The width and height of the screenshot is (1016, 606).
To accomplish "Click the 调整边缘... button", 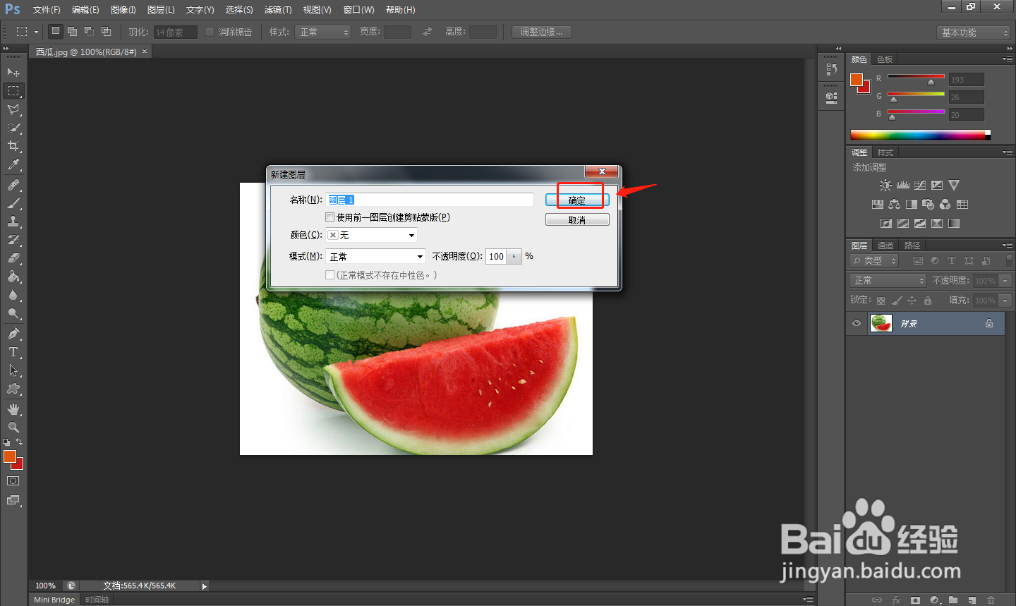I will coord(541,32).
